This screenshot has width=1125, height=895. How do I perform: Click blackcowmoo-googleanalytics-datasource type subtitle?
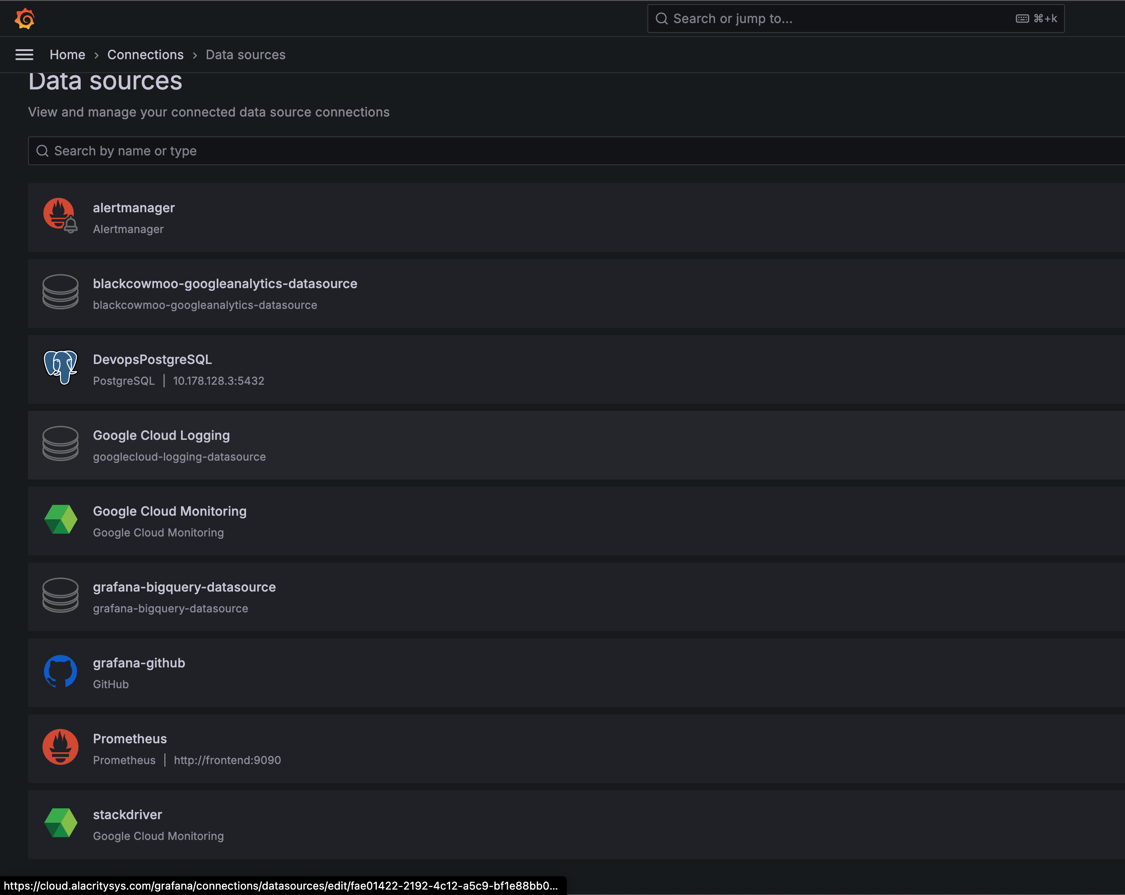[x=205, y=305]
